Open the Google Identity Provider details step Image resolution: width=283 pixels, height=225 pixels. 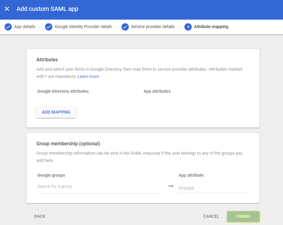coord(83,27)
